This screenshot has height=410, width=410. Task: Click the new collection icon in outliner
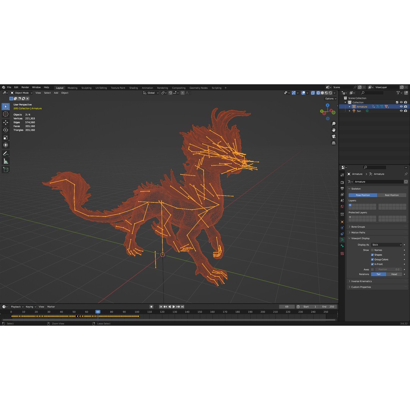click(x=406, y=93)
